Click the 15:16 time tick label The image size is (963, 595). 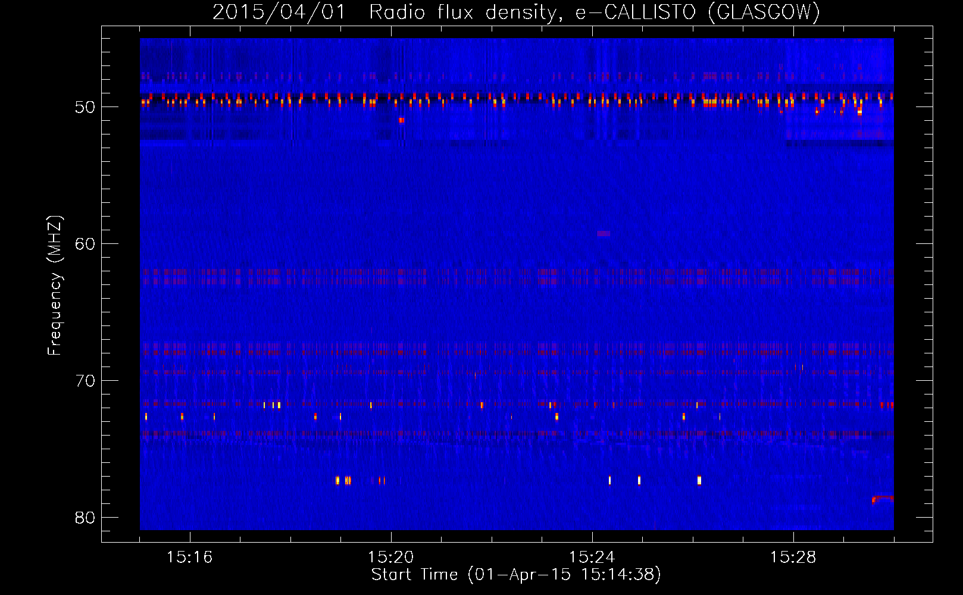point(190,557)
